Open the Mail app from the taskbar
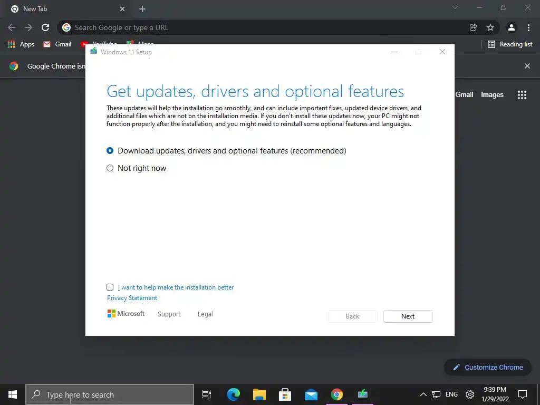The width and height of the screenshot is (540, 405). pos(311,394)
